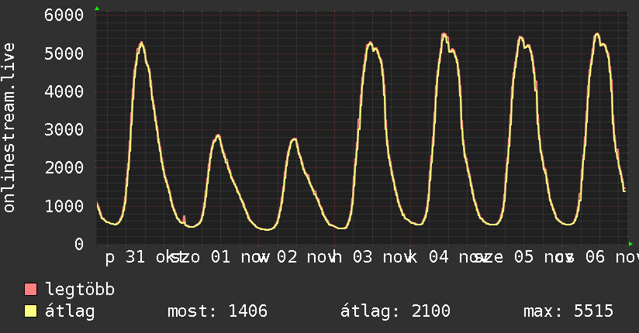Click the most: 1406 value
The image size is (639, 333).
217,311
